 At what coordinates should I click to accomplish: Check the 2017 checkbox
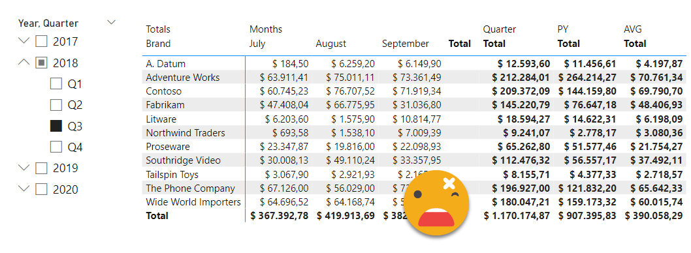(x=41, y=41)
